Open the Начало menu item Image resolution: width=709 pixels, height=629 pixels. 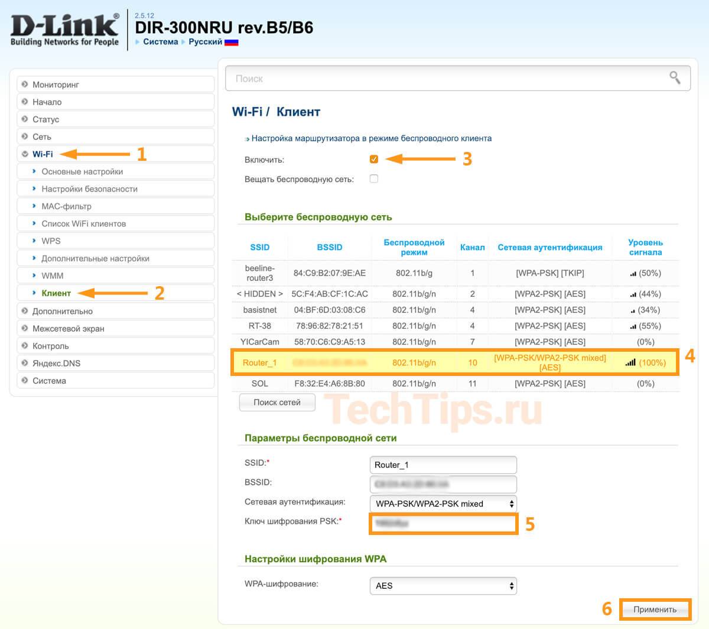point(115,102)
